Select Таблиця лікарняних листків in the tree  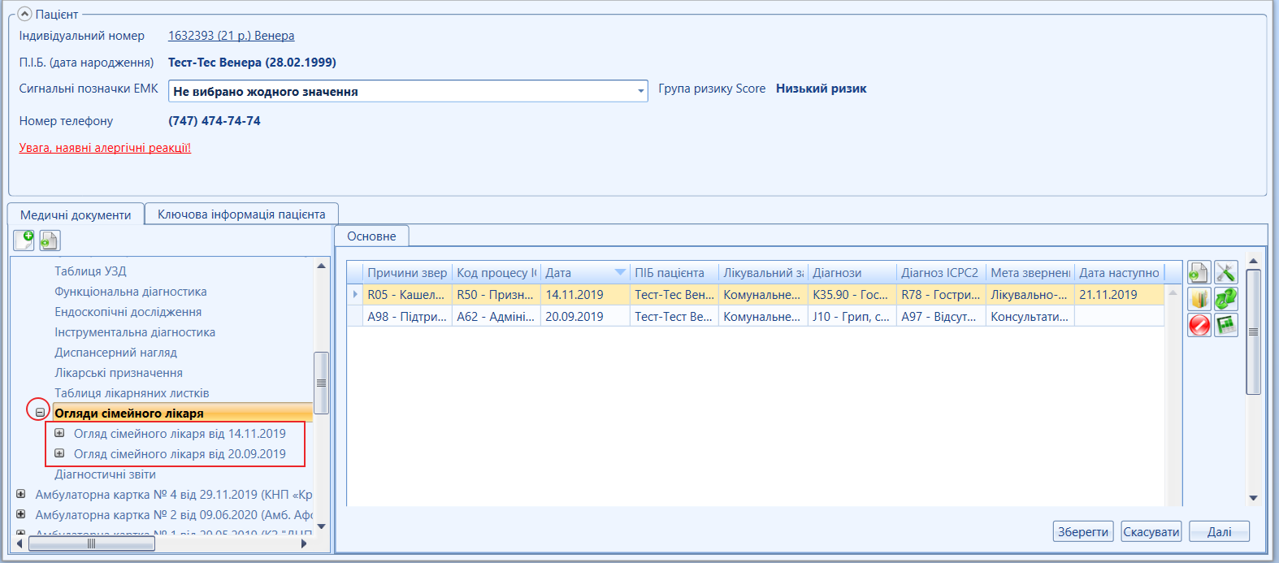tap(132, 393)
